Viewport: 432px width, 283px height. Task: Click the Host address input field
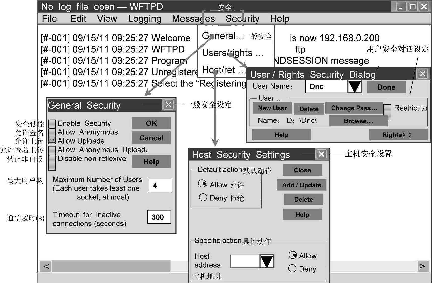click(x=245, y=261)
